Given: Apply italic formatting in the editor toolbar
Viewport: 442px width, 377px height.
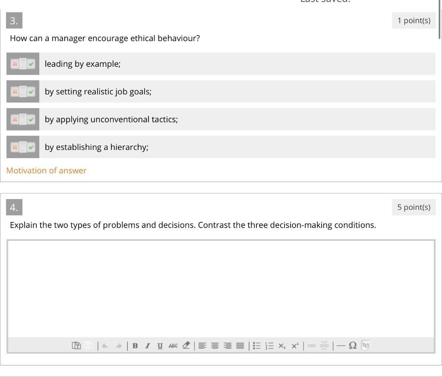Looking at the screenshot, I should [x=147, y=345].
